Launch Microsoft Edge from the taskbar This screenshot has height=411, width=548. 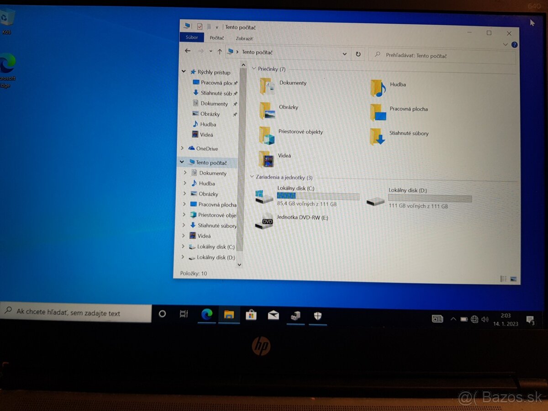point(206,315)
